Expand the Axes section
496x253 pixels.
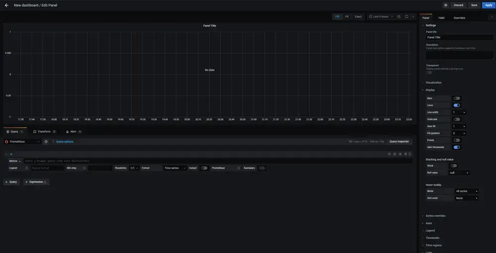(429, 223)
